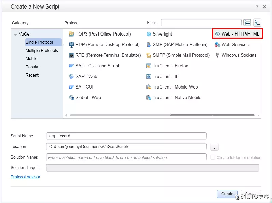272x203 pixels.
Task: Click the protocol list horizontal scrollbar thumb
Action: pyautogui.click(x=212, y=115)
